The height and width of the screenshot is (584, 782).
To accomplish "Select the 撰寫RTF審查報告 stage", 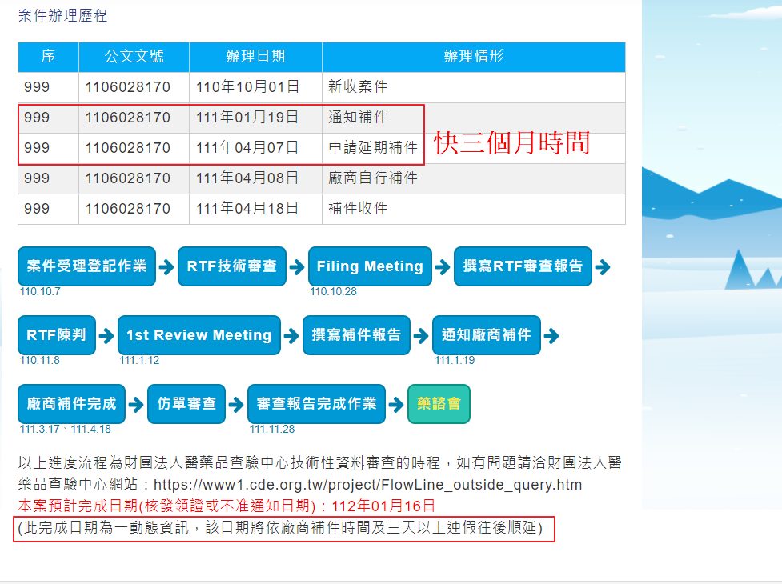I will [523, 266].
